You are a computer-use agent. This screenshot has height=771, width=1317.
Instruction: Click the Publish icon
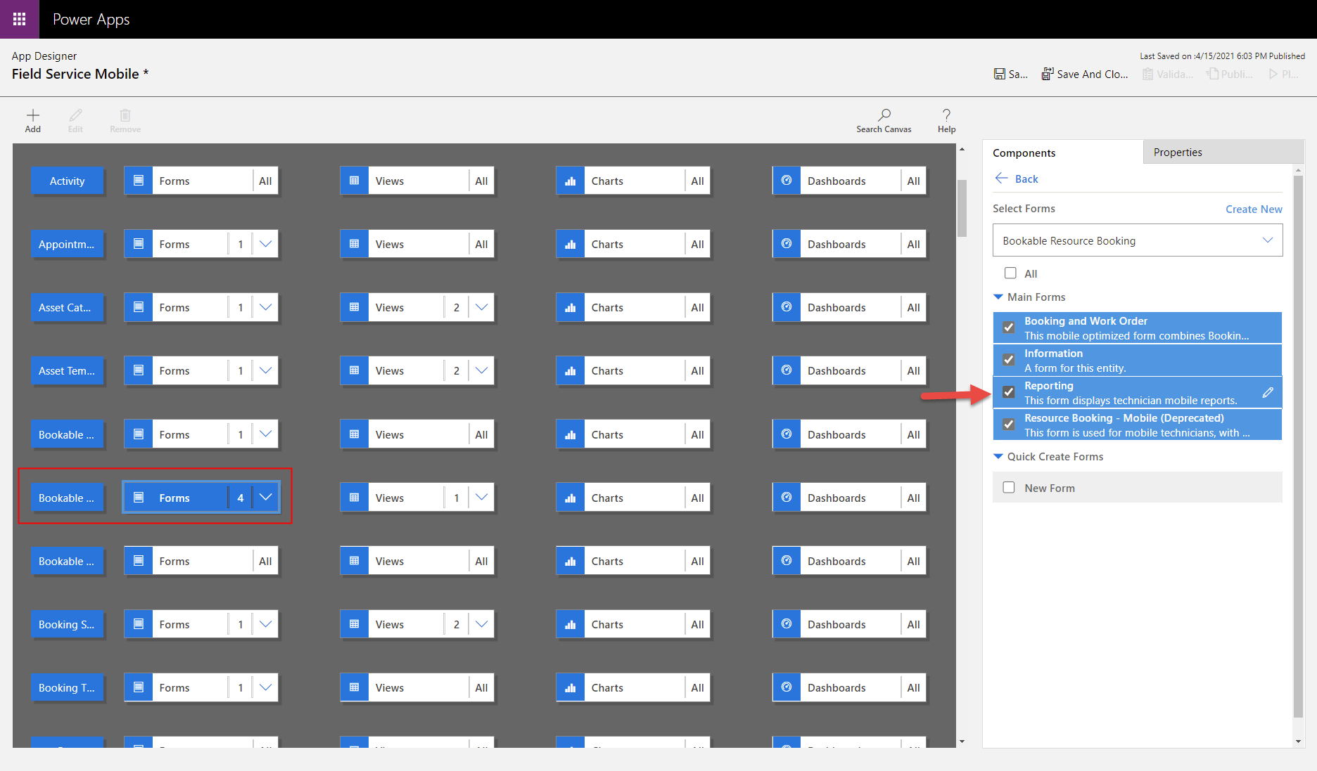pos(1212,74)
